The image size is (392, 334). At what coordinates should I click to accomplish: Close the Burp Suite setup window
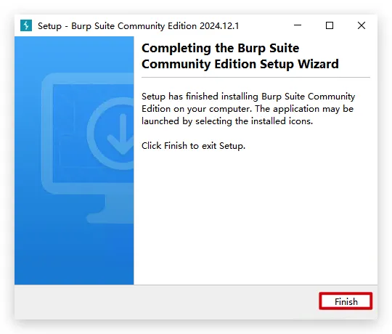pyautogui.click(x=362, y=25)
